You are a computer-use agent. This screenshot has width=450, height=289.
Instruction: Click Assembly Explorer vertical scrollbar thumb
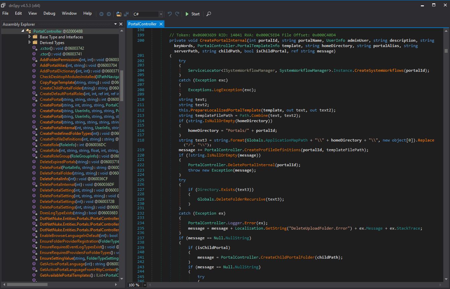[122, 85]
